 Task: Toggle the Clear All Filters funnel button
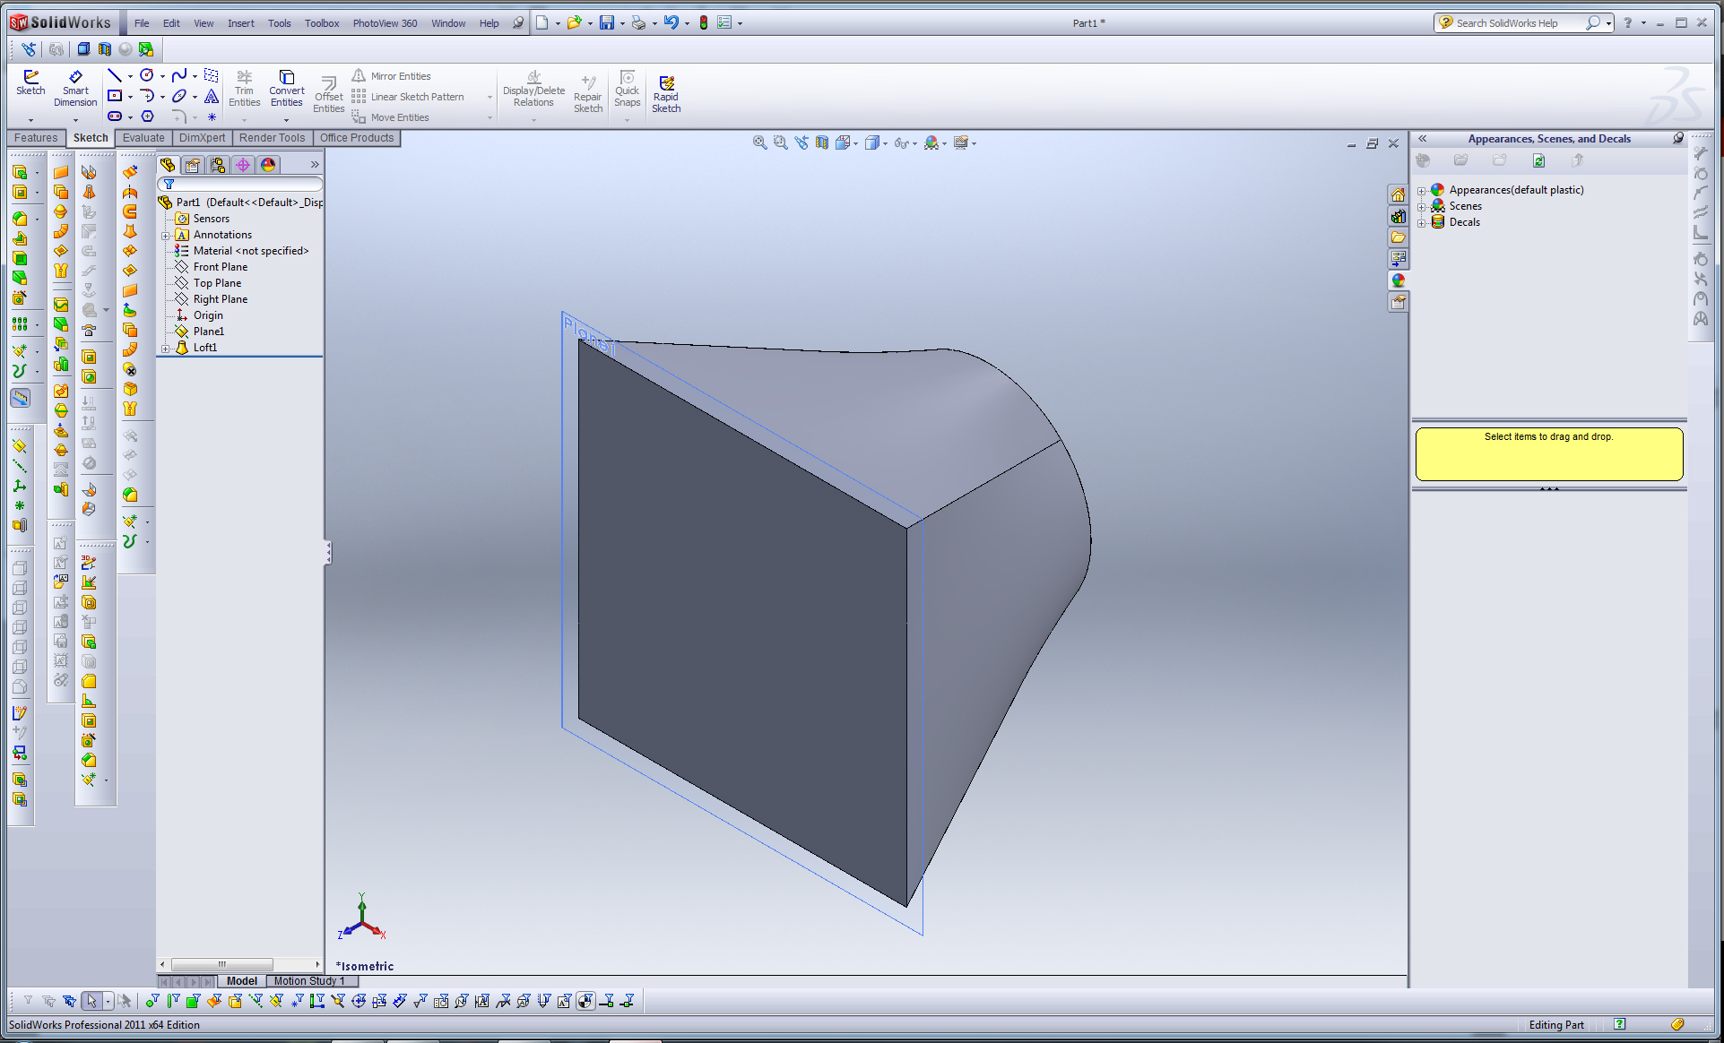click(x=48, y=1001)
